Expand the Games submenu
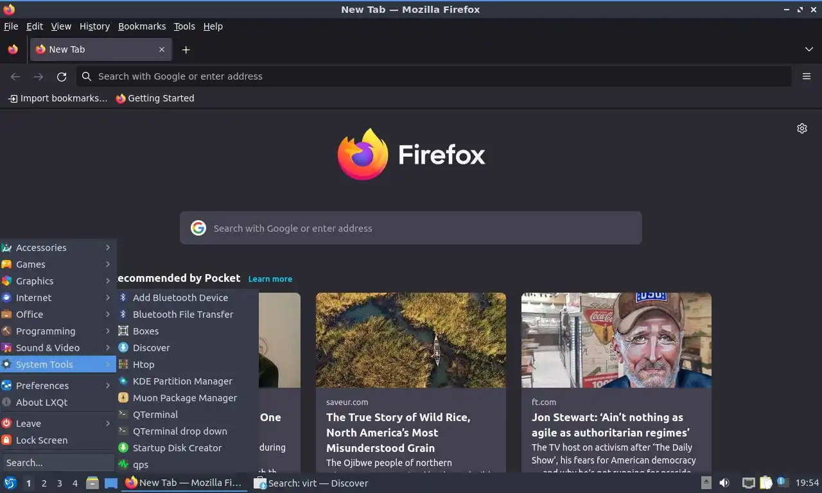Screen dimensions: 822x493 click(x=58, y=264)
